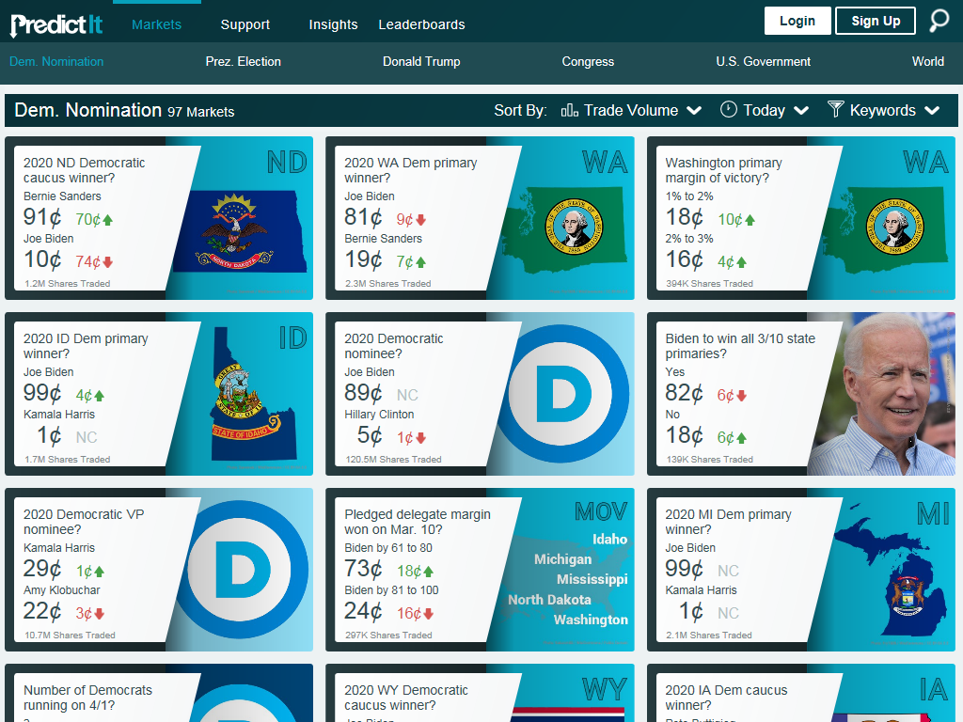Open Number of Democrats running on 4/1 market
963x722 pixels.
[x=87, y=698]
